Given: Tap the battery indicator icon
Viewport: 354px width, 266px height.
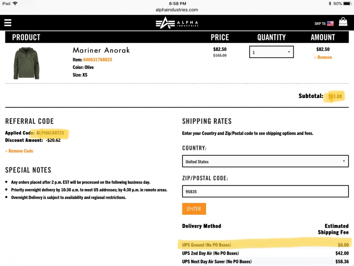Looking at the screenshot, I should click(347, 3).
